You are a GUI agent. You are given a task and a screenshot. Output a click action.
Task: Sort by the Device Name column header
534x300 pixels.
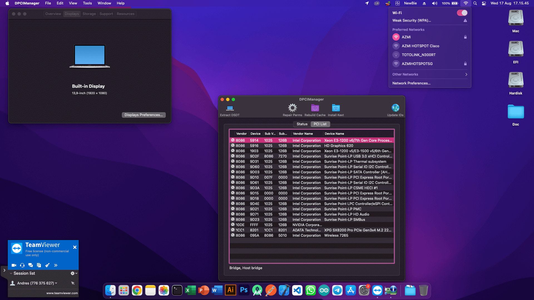[x=358, y=134]
